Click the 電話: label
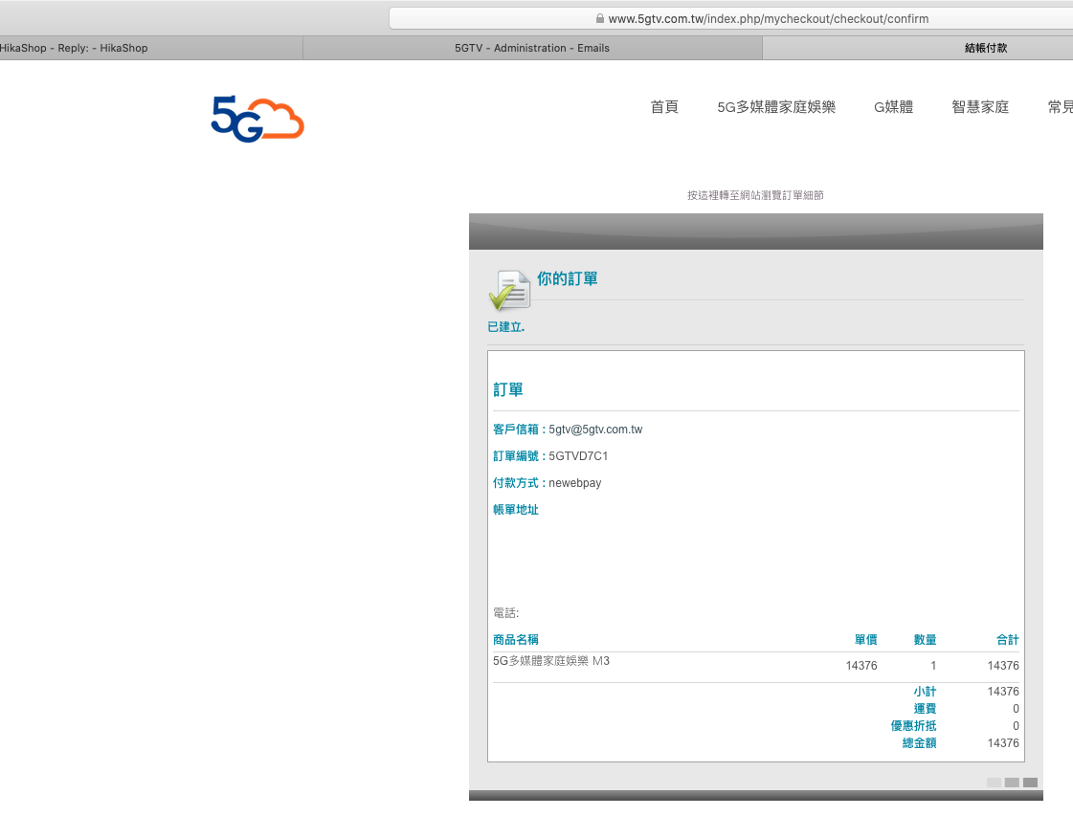The width and height of the screenshot is (1073, 816). 505,613
